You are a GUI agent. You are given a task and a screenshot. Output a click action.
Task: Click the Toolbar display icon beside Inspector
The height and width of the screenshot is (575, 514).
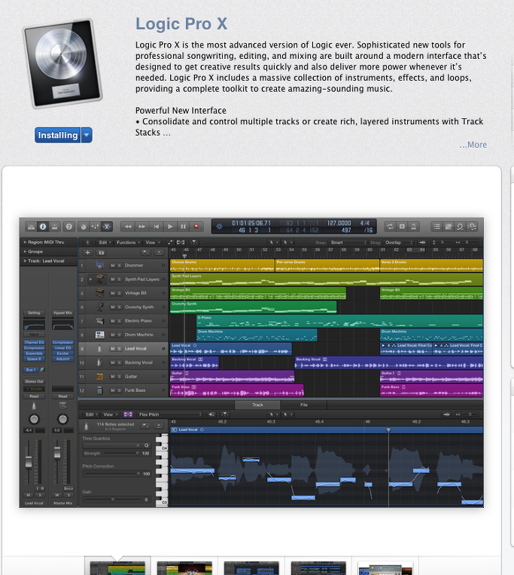click(x=54, y=227)
